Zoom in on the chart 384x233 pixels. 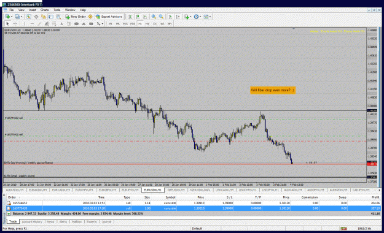(x=154, y=17)
